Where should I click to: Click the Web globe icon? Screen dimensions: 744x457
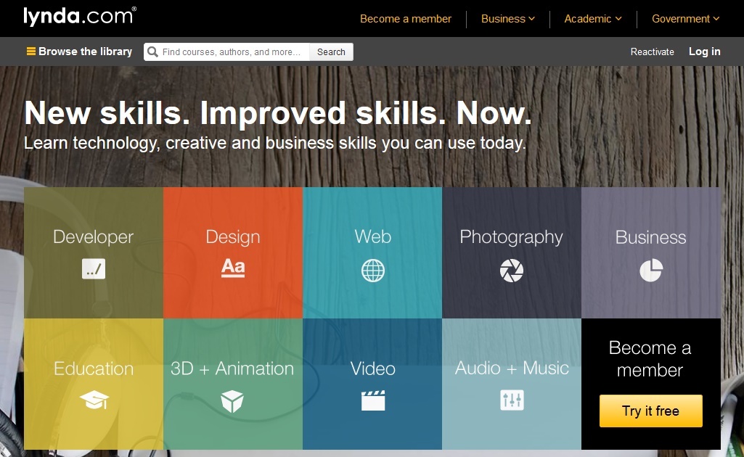pyautogui.click(x=373, y=271)
